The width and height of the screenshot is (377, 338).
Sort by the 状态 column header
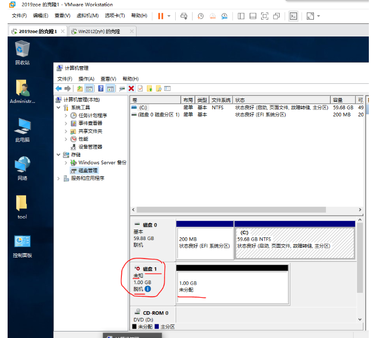point(282,100)
